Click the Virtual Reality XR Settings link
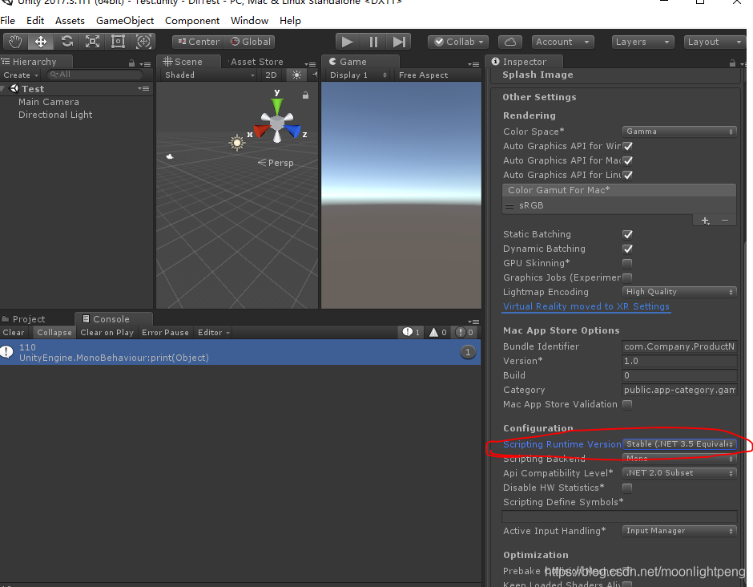 (x=586, y=306)
